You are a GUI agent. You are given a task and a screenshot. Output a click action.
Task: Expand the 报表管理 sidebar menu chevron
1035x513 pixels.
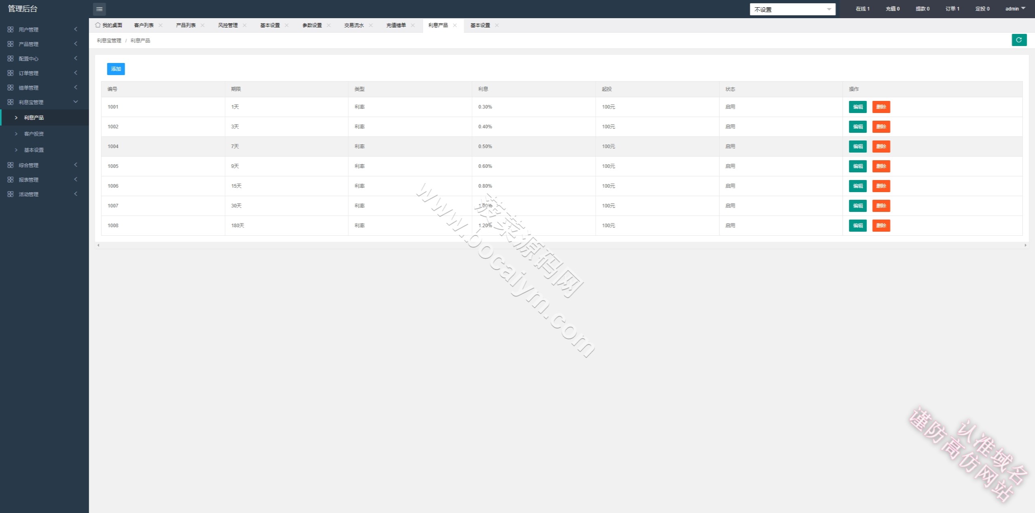tap(76, 180)
